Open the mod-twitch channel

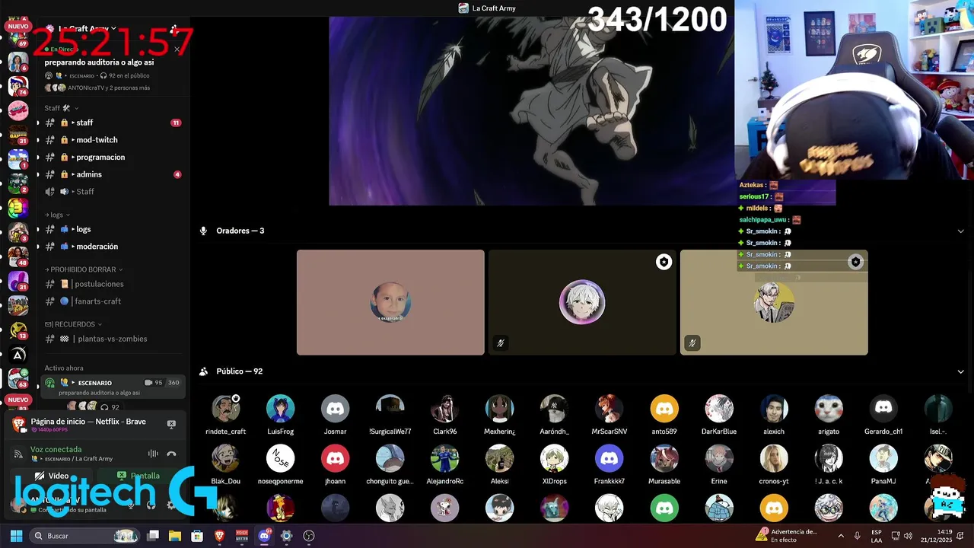(x=113, y=140)
